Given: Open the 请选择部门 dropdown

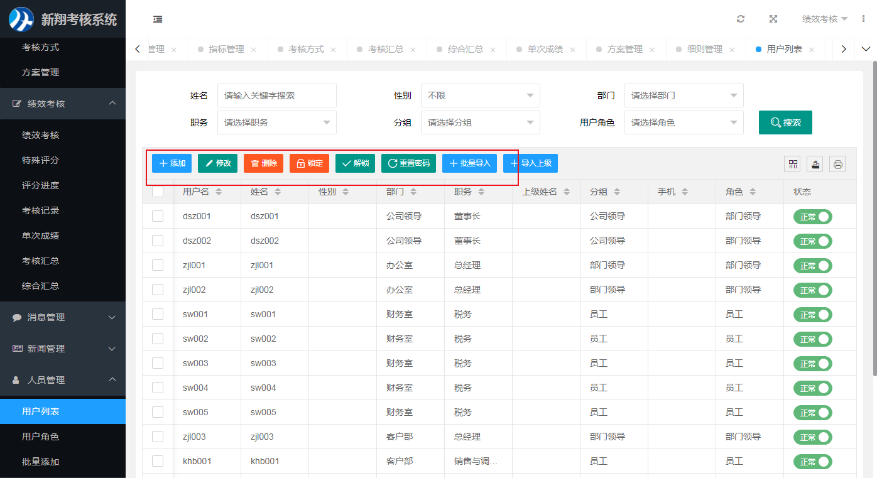Looking at the screenshot, I should [x=684, y=95].
